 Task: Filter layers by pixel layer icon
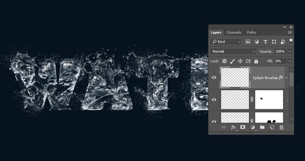click(x=248, y=42)
